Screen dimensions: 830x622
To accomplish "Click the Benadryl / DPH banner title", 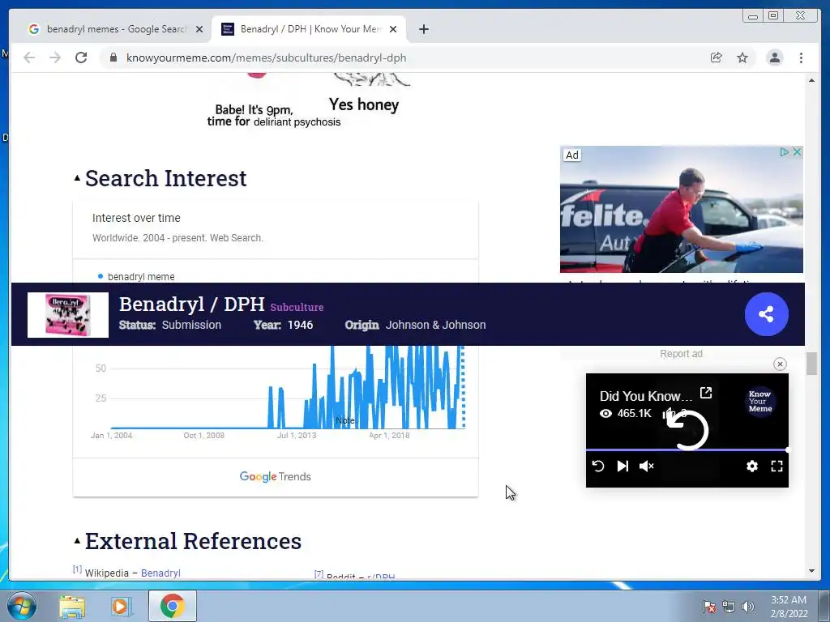I will pos(191,305).
